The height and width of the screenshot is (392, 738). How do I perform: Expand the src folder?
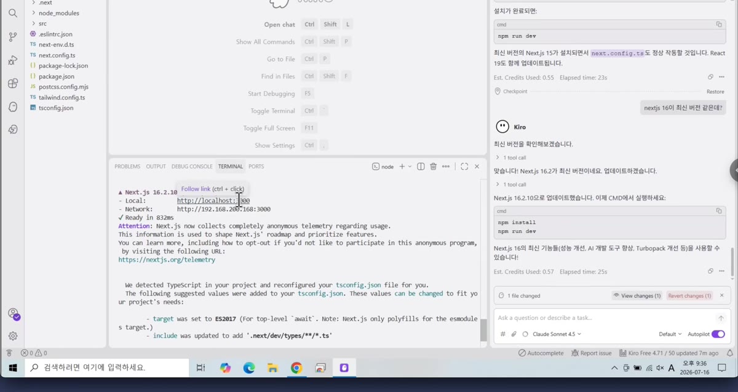coord(42,23)
